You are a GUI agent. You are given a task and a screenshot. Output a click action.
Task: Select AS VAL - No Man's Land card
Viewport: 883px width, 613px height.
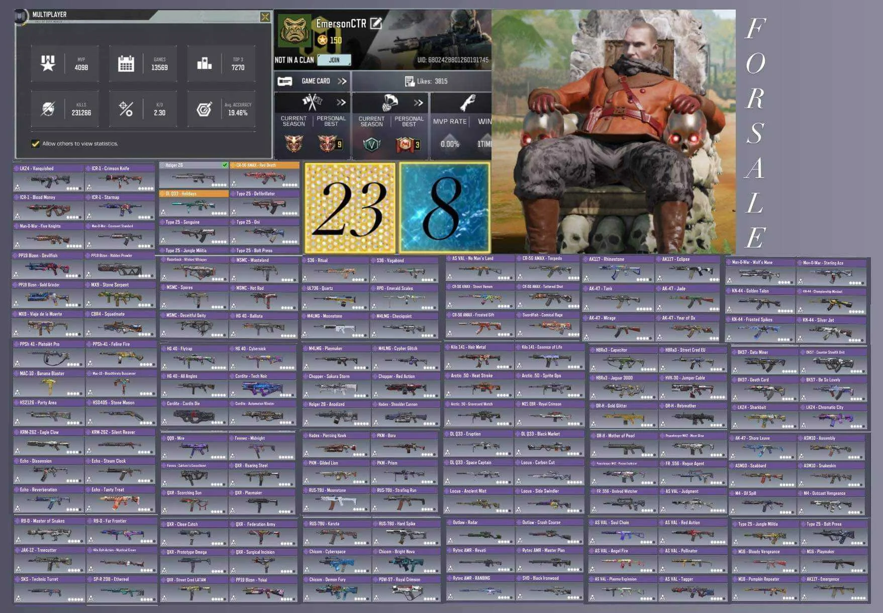(480, 269)
